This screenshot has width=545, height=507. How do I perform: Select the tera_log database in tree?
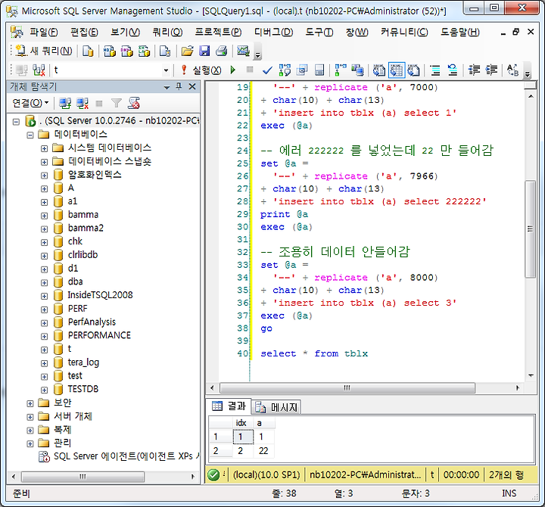point(83,362)
